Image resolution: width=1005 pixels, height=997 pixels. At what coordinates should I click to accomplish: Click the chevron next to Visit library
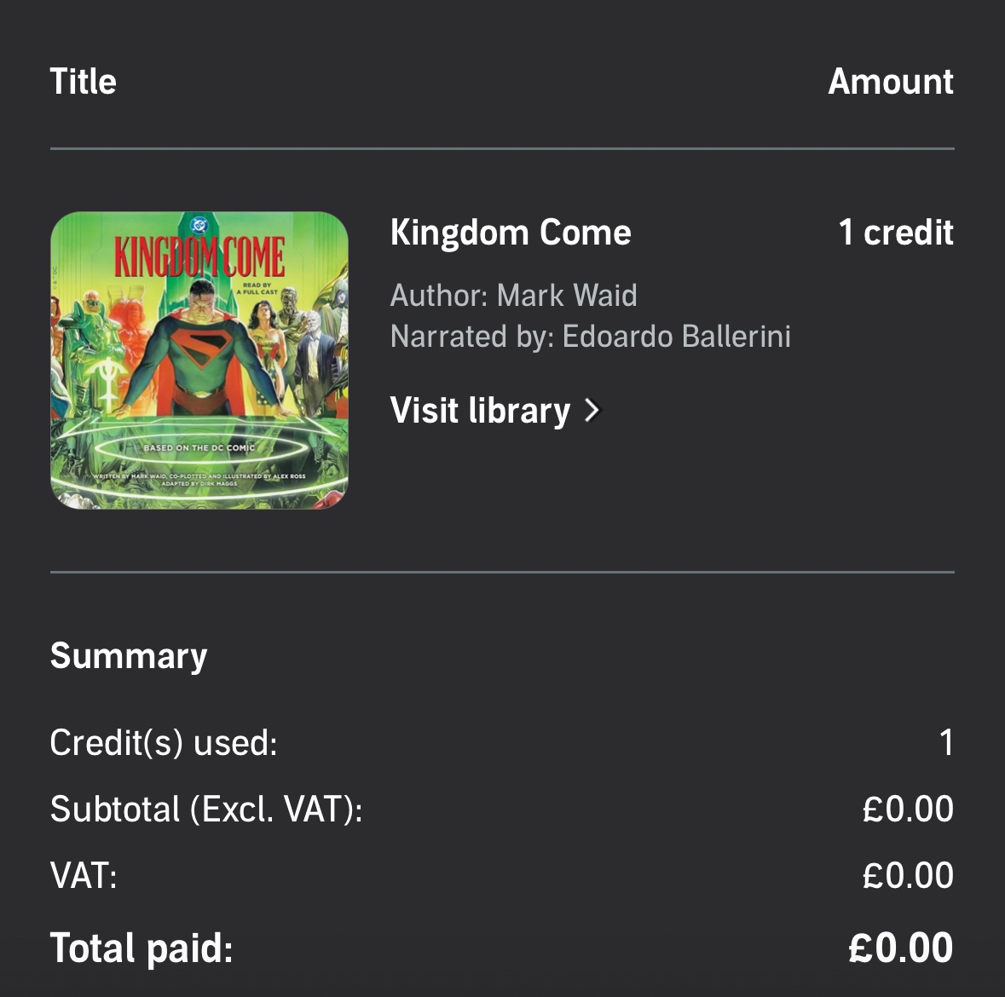tap(592, 411)
